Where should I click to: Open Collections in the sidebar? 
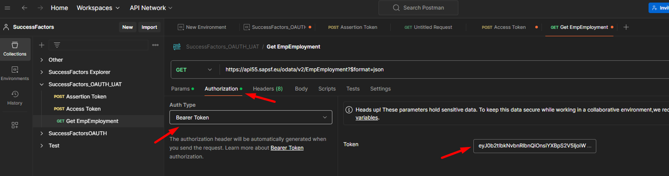pyautogui.click(x=15, y=49)
